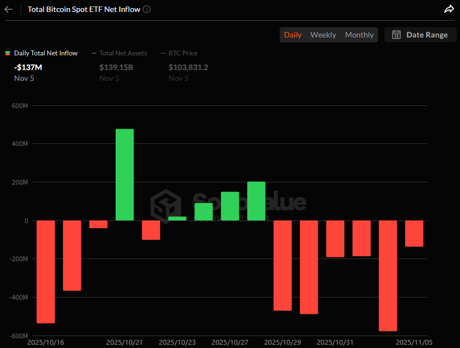460x348 pixels.
Task: Switch to the Weekly view
Action: click(323, 35)
